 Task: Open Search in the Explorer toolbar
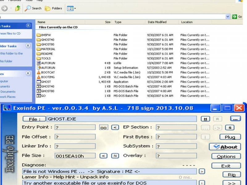pos(33,8)
